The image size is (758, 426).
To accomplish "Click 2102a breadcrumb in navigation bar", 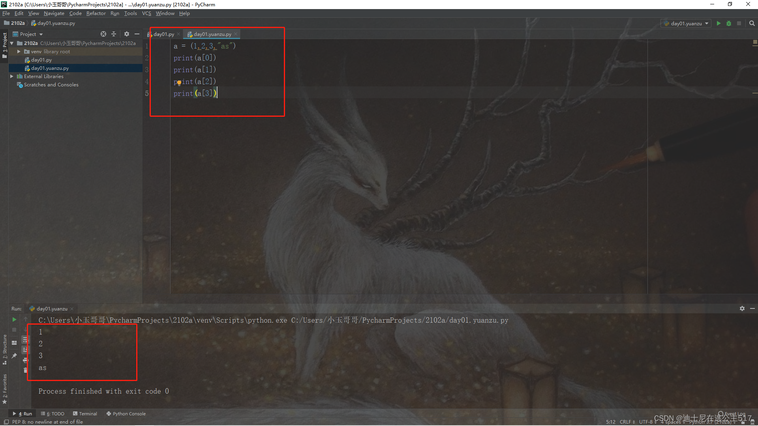I will [x=15, y=23].
